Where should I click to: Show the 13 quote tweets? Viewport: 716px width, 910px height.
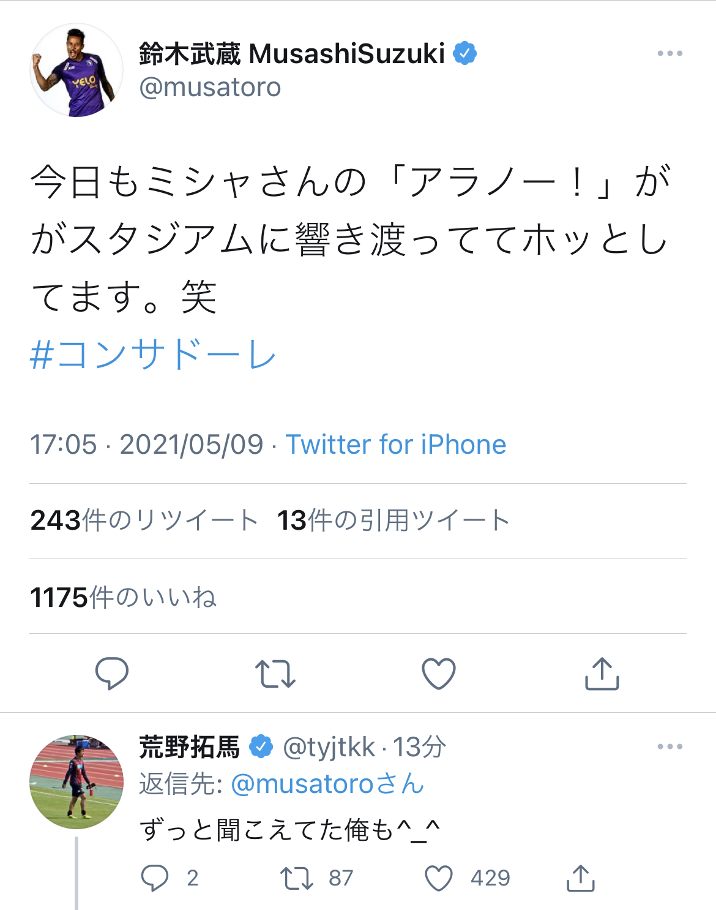click(x=393, y=521)
